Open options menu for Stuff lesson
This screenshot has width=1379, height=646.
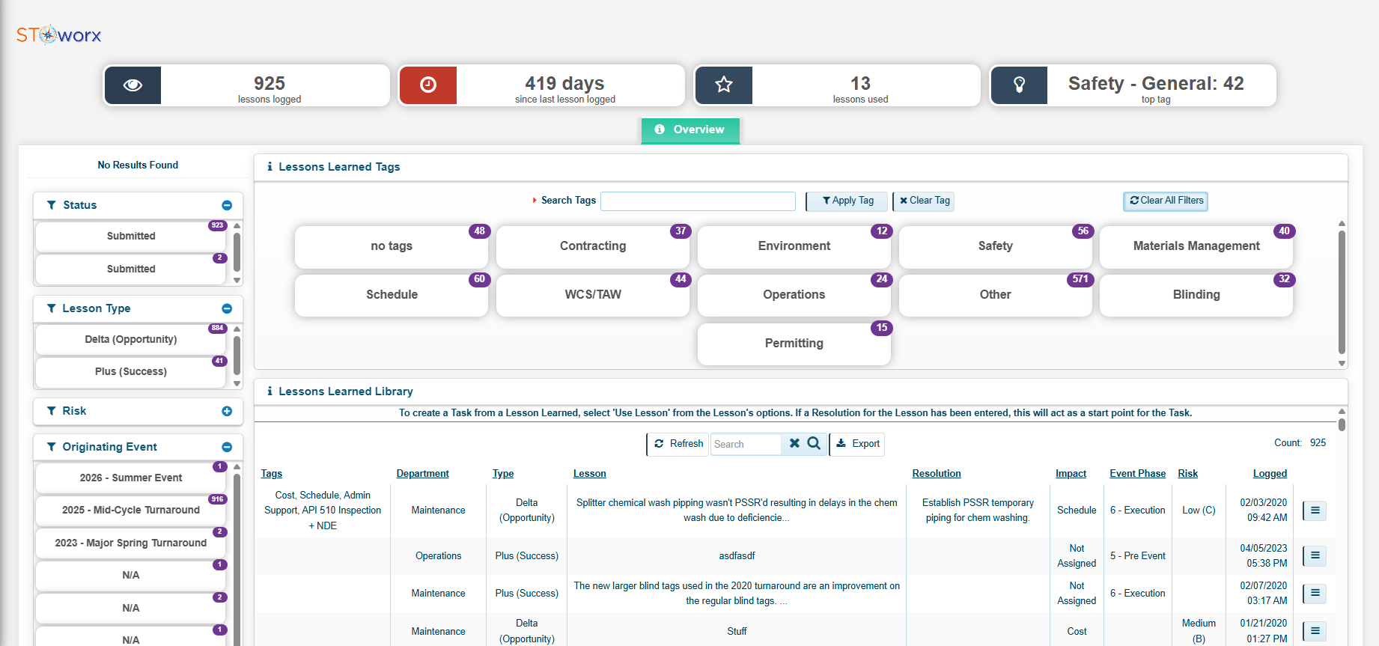(1315, 631)
